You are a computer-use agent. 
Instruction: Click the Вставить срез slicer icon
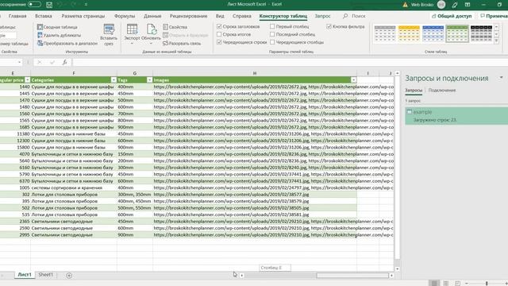109,29
